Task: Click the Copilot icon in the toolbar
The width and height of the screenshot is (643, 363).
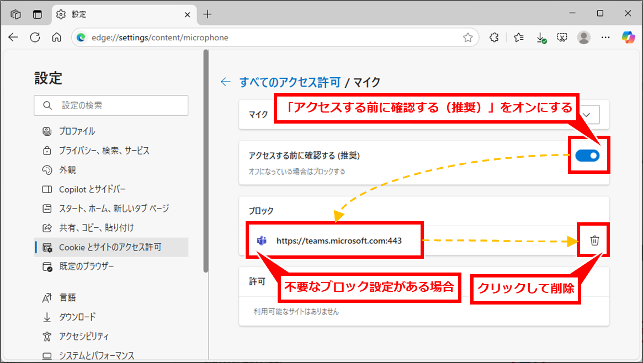Action: tap(628, 37)
